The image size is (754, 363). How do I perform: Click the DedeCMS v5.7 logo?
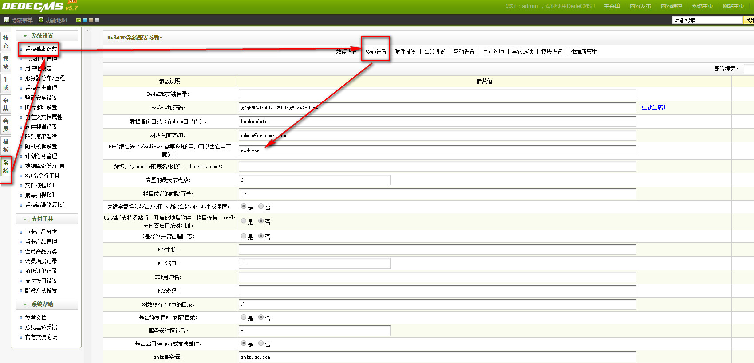[x=40, y=6]
